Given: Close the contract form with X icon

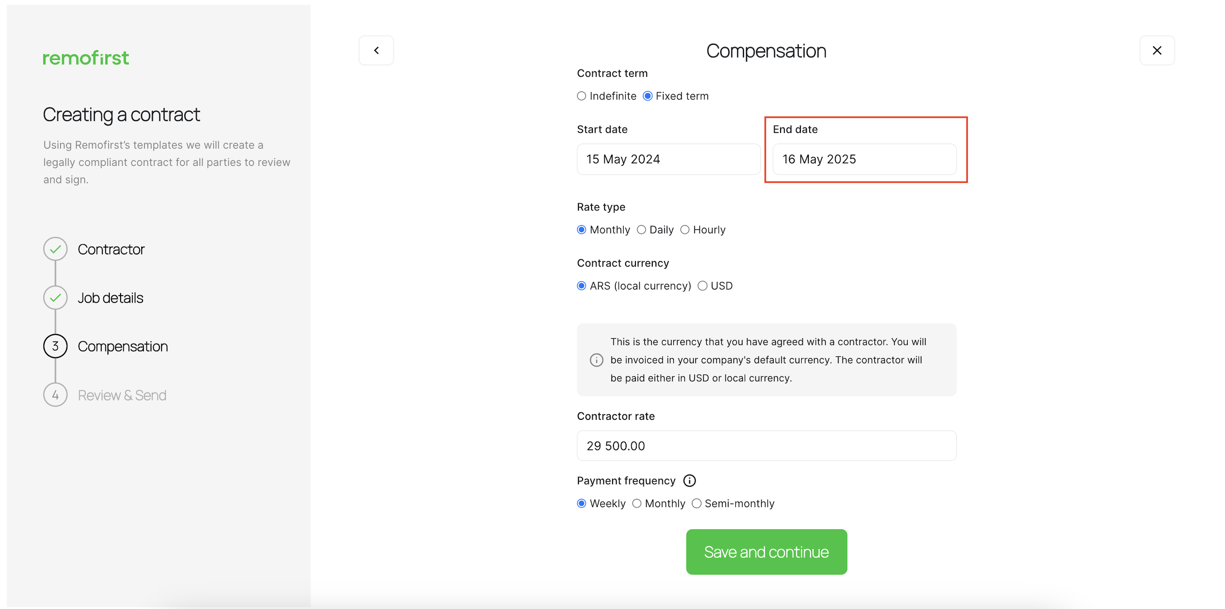Looking at the screenshot, I should (x=1156, y=50).
